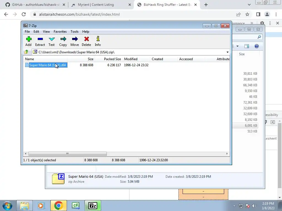Image resolution: width=282 pixels, height=211 pixels.
Task: Click the Add toolbar icon in 7-Zip
Action: [x=28, y=41]
